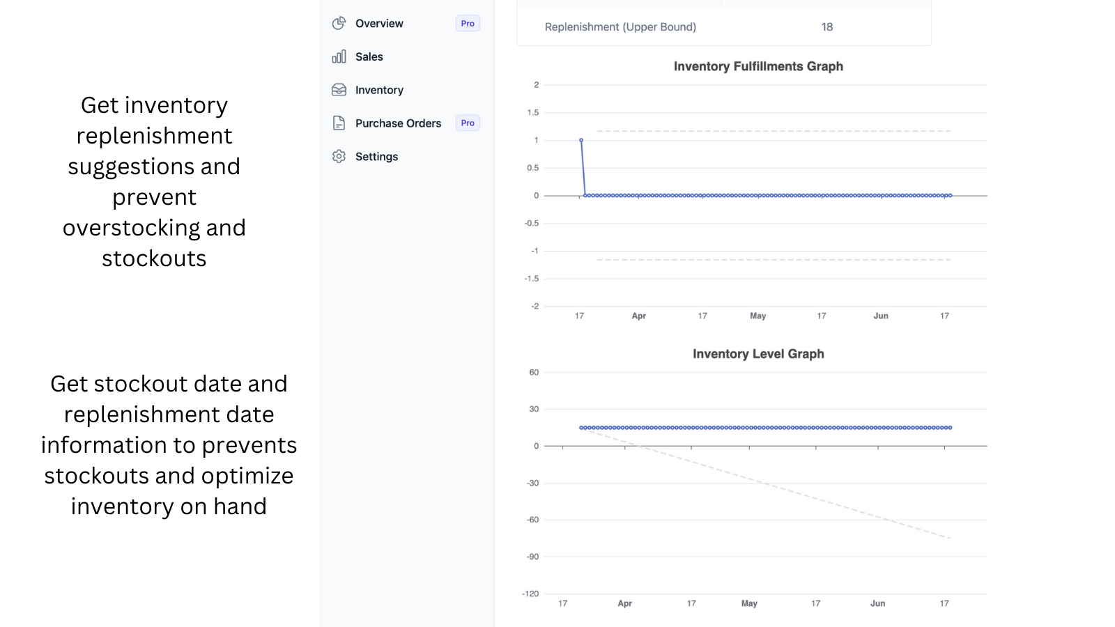Click the value 18 in the replenishment row
1115x627 pixels.
click(x=826, y=26)
